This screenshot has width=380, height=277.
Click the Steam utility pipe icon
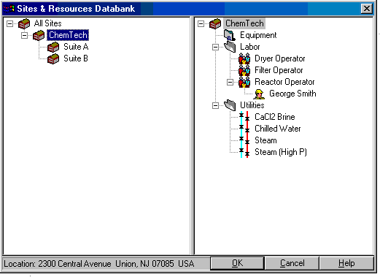click(x=244, y=140)
